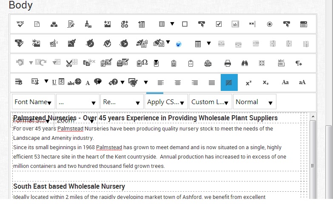This screenshot has height=204, width=333.
Task: Insert a select list form element
Action: click(304, 24)
